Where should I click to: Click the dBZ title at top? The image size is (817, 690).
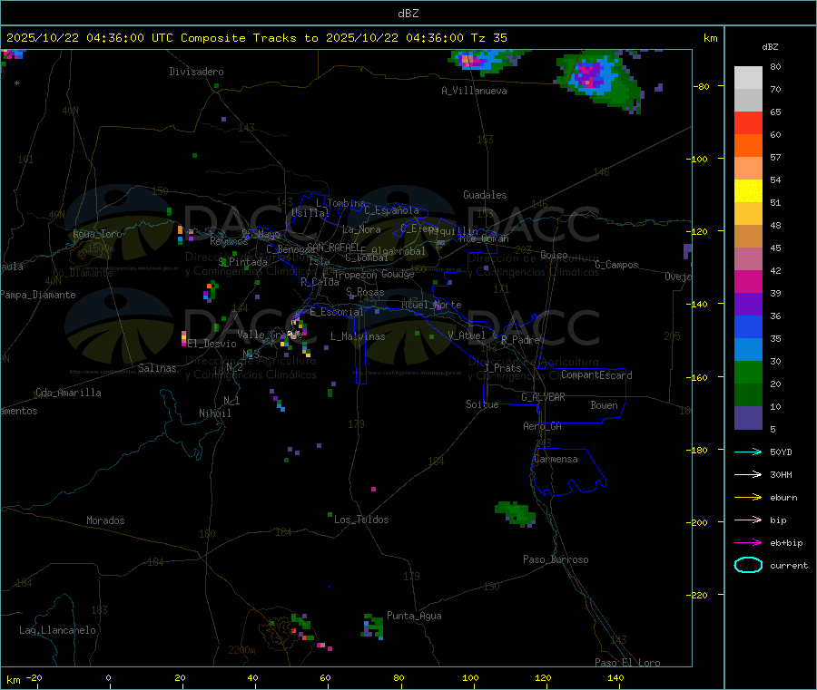click(408, 14)
